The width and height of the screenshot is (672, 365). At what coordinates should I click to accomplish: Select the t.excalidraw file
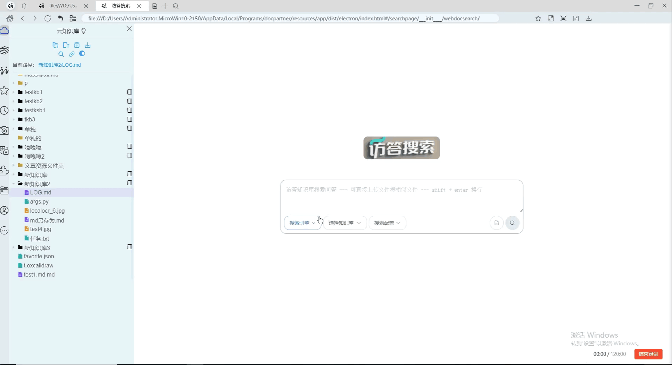(39, 265)
